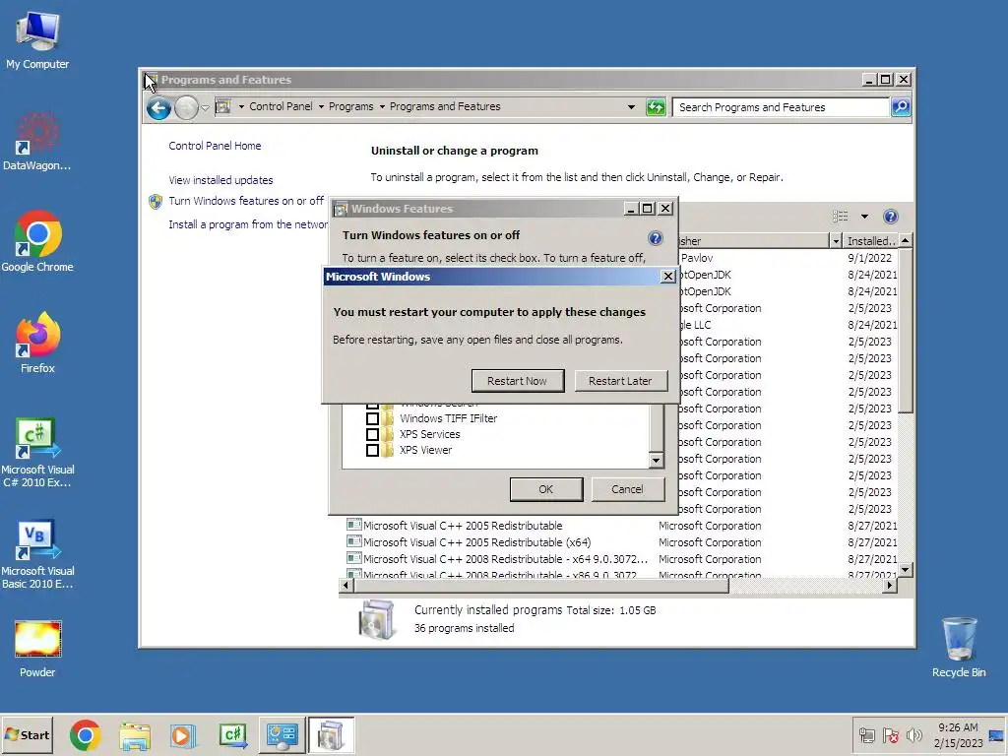Click the Action Center flag tray icon
Screen dimensions: 1008x756
(891, 735)
